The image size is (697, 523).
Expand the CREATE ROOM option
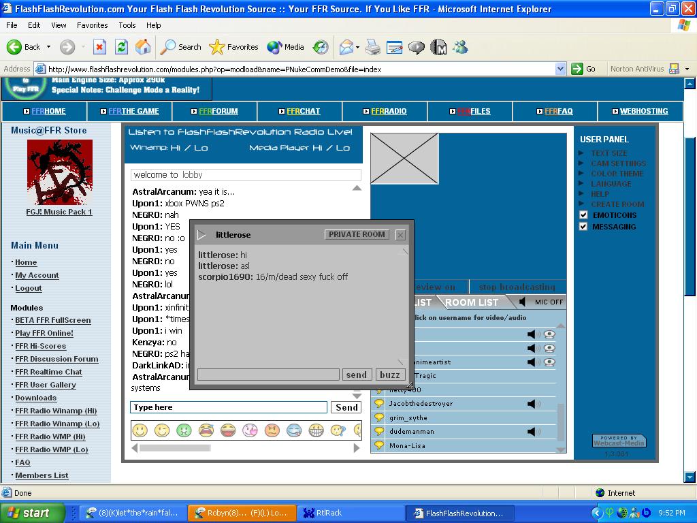(617, 204)
